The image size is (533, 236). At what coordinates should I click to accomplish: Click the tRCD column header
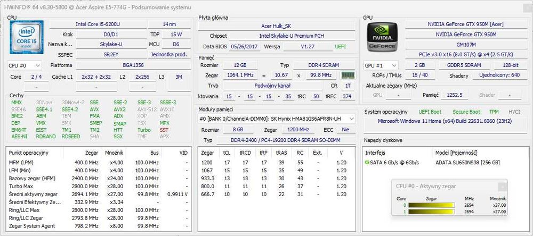point(245,153)
